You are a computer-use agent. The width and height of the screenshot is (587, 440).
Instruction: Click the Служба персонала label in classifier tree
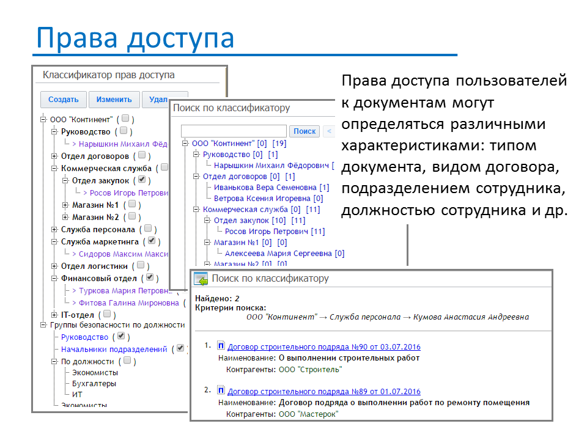(x=98, y=230)
